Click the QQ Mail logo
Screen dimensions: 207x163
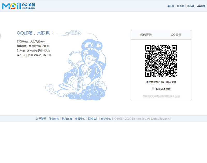[18, 6]
